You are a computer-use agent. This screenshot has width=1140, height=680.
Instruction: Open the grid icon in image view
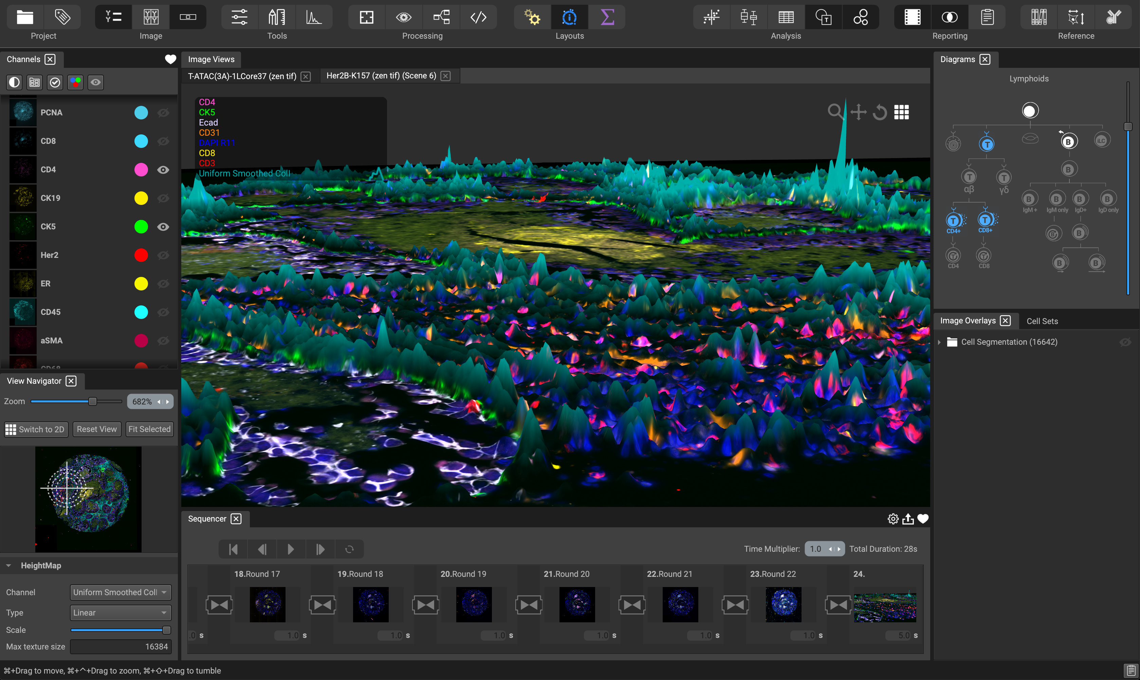[x=901, y=112]
